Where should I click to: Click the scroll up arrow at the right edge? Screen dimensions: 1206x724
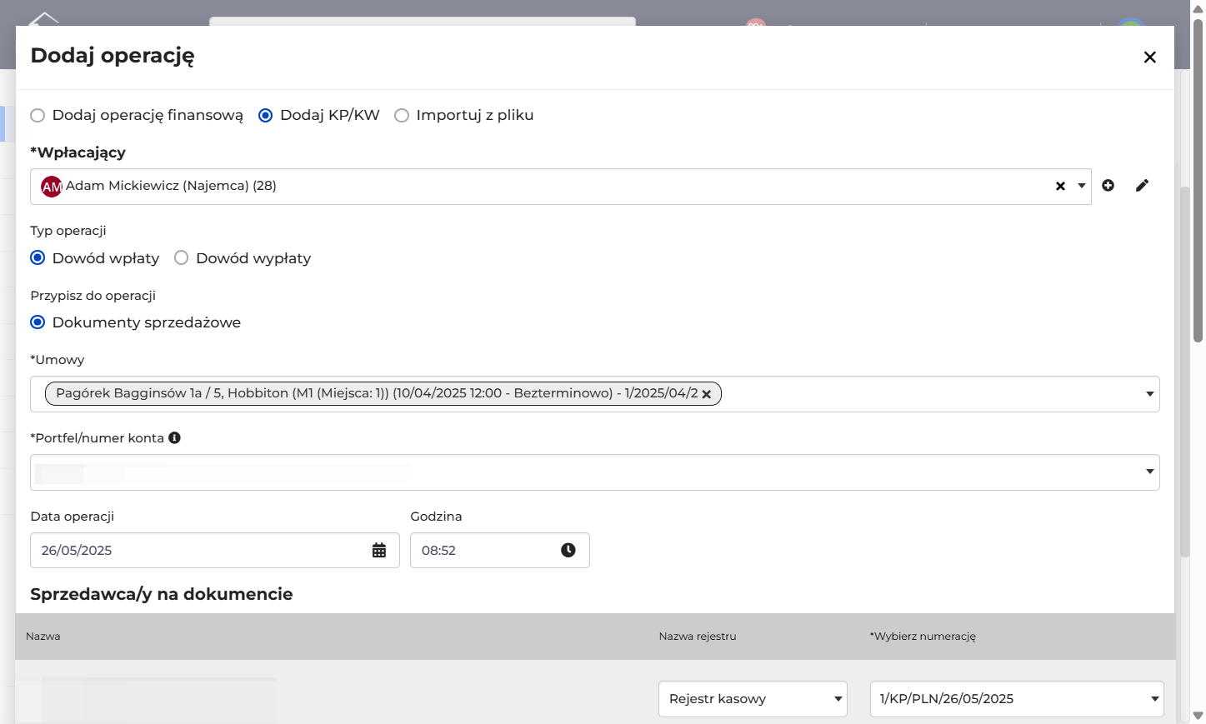coord(1198,8)
